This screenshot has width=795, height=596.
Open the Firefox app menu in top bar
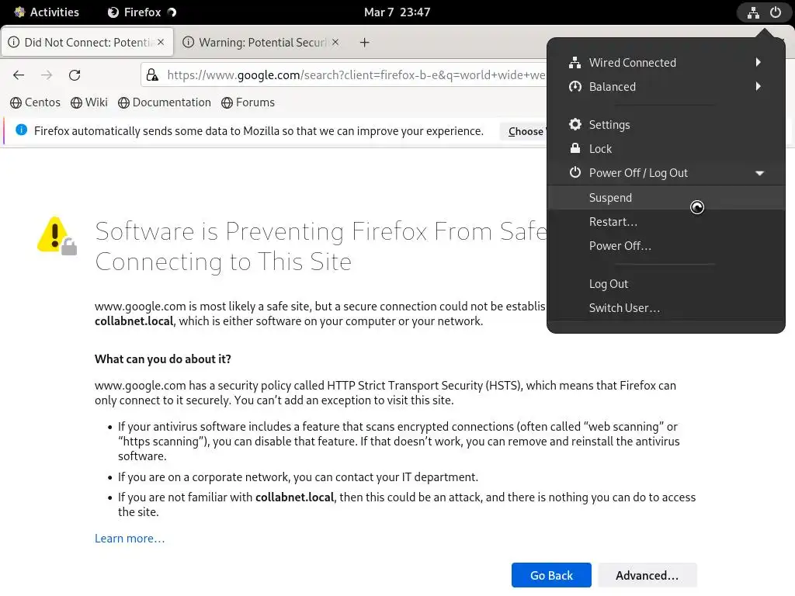pos(142,12)
